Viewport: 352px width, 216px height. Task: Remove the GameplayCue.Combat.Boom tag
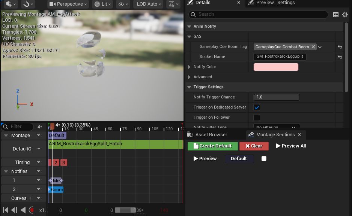pyautogui.click(x=313, y=47)
